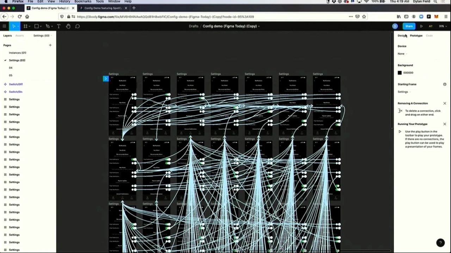Dismiss the Removing A Connection tip

pos(444,103)
